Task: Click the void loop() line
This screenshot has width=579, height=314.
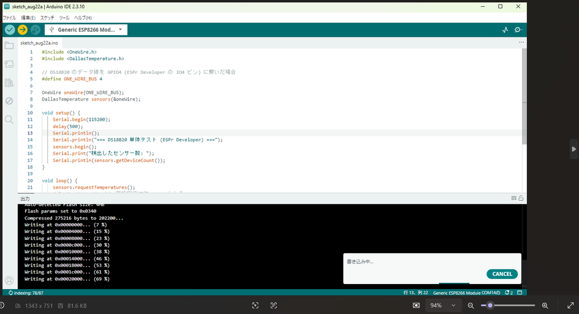Action: [x=59, y=180]
